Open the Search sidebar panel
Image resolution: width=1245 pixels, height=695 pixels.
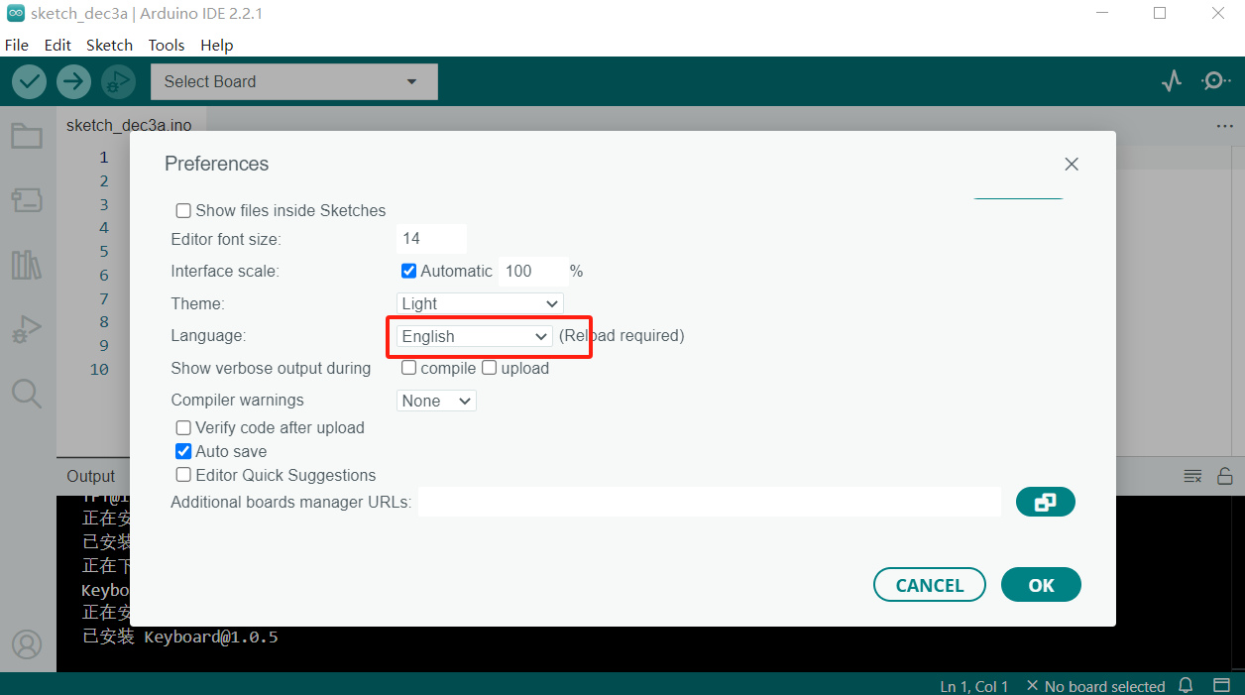tap(27, 394)
